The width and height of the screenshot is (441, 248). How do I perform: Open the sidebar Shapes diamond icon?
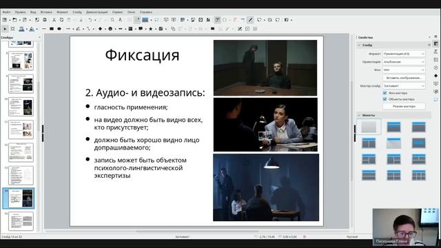(x=435, y=76)
